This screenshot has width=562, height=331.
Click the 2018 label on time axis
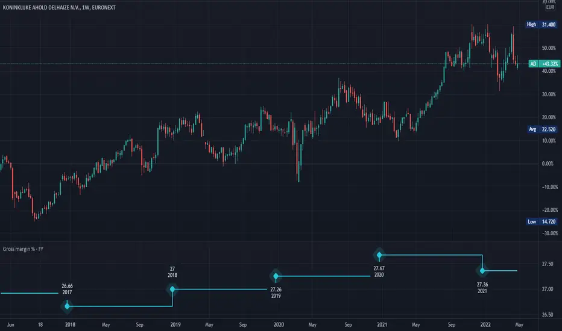click(70, 325)
